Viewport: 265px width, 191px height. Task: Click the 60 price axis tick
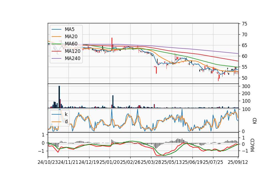244,56
